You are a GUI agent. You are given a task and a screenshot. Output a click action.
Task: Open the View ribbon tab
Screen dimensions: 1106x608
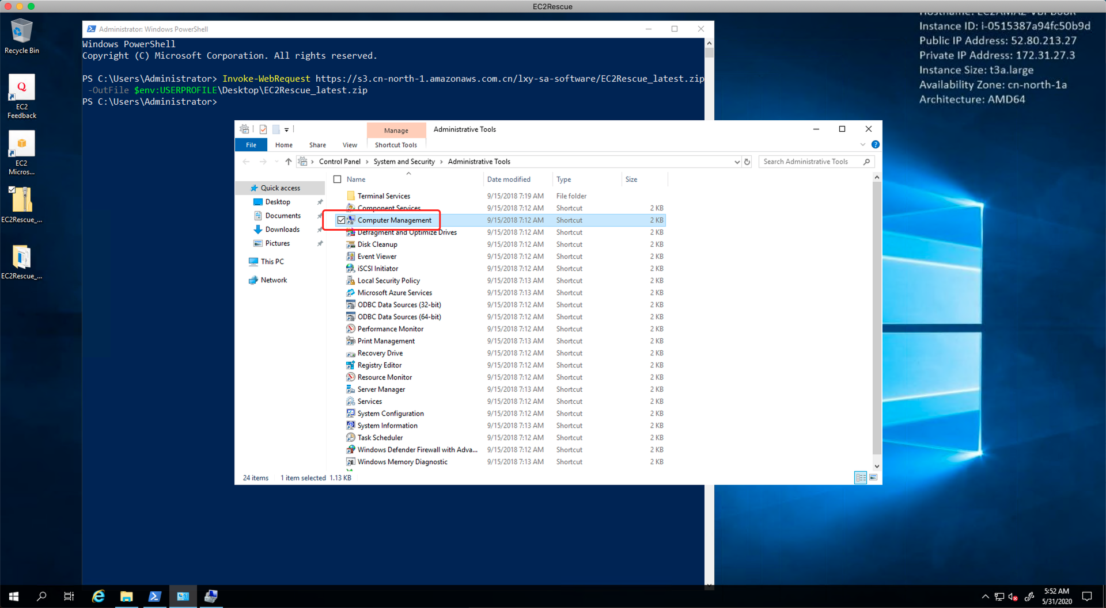350,145
